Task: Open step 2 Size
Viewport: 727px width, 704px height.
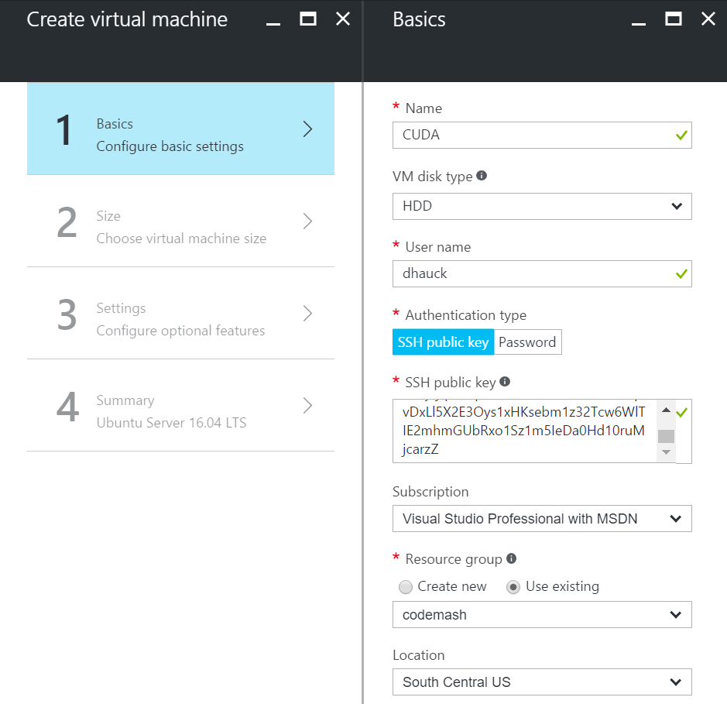Action: point(181,222)
